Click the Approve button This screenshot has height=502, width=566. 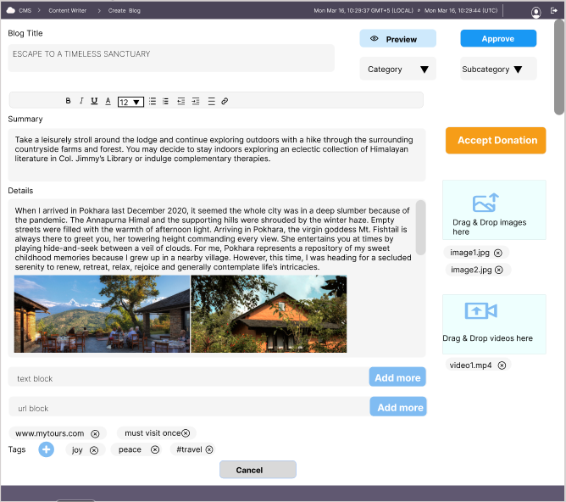pyautogui.click(x=498, y=38)
